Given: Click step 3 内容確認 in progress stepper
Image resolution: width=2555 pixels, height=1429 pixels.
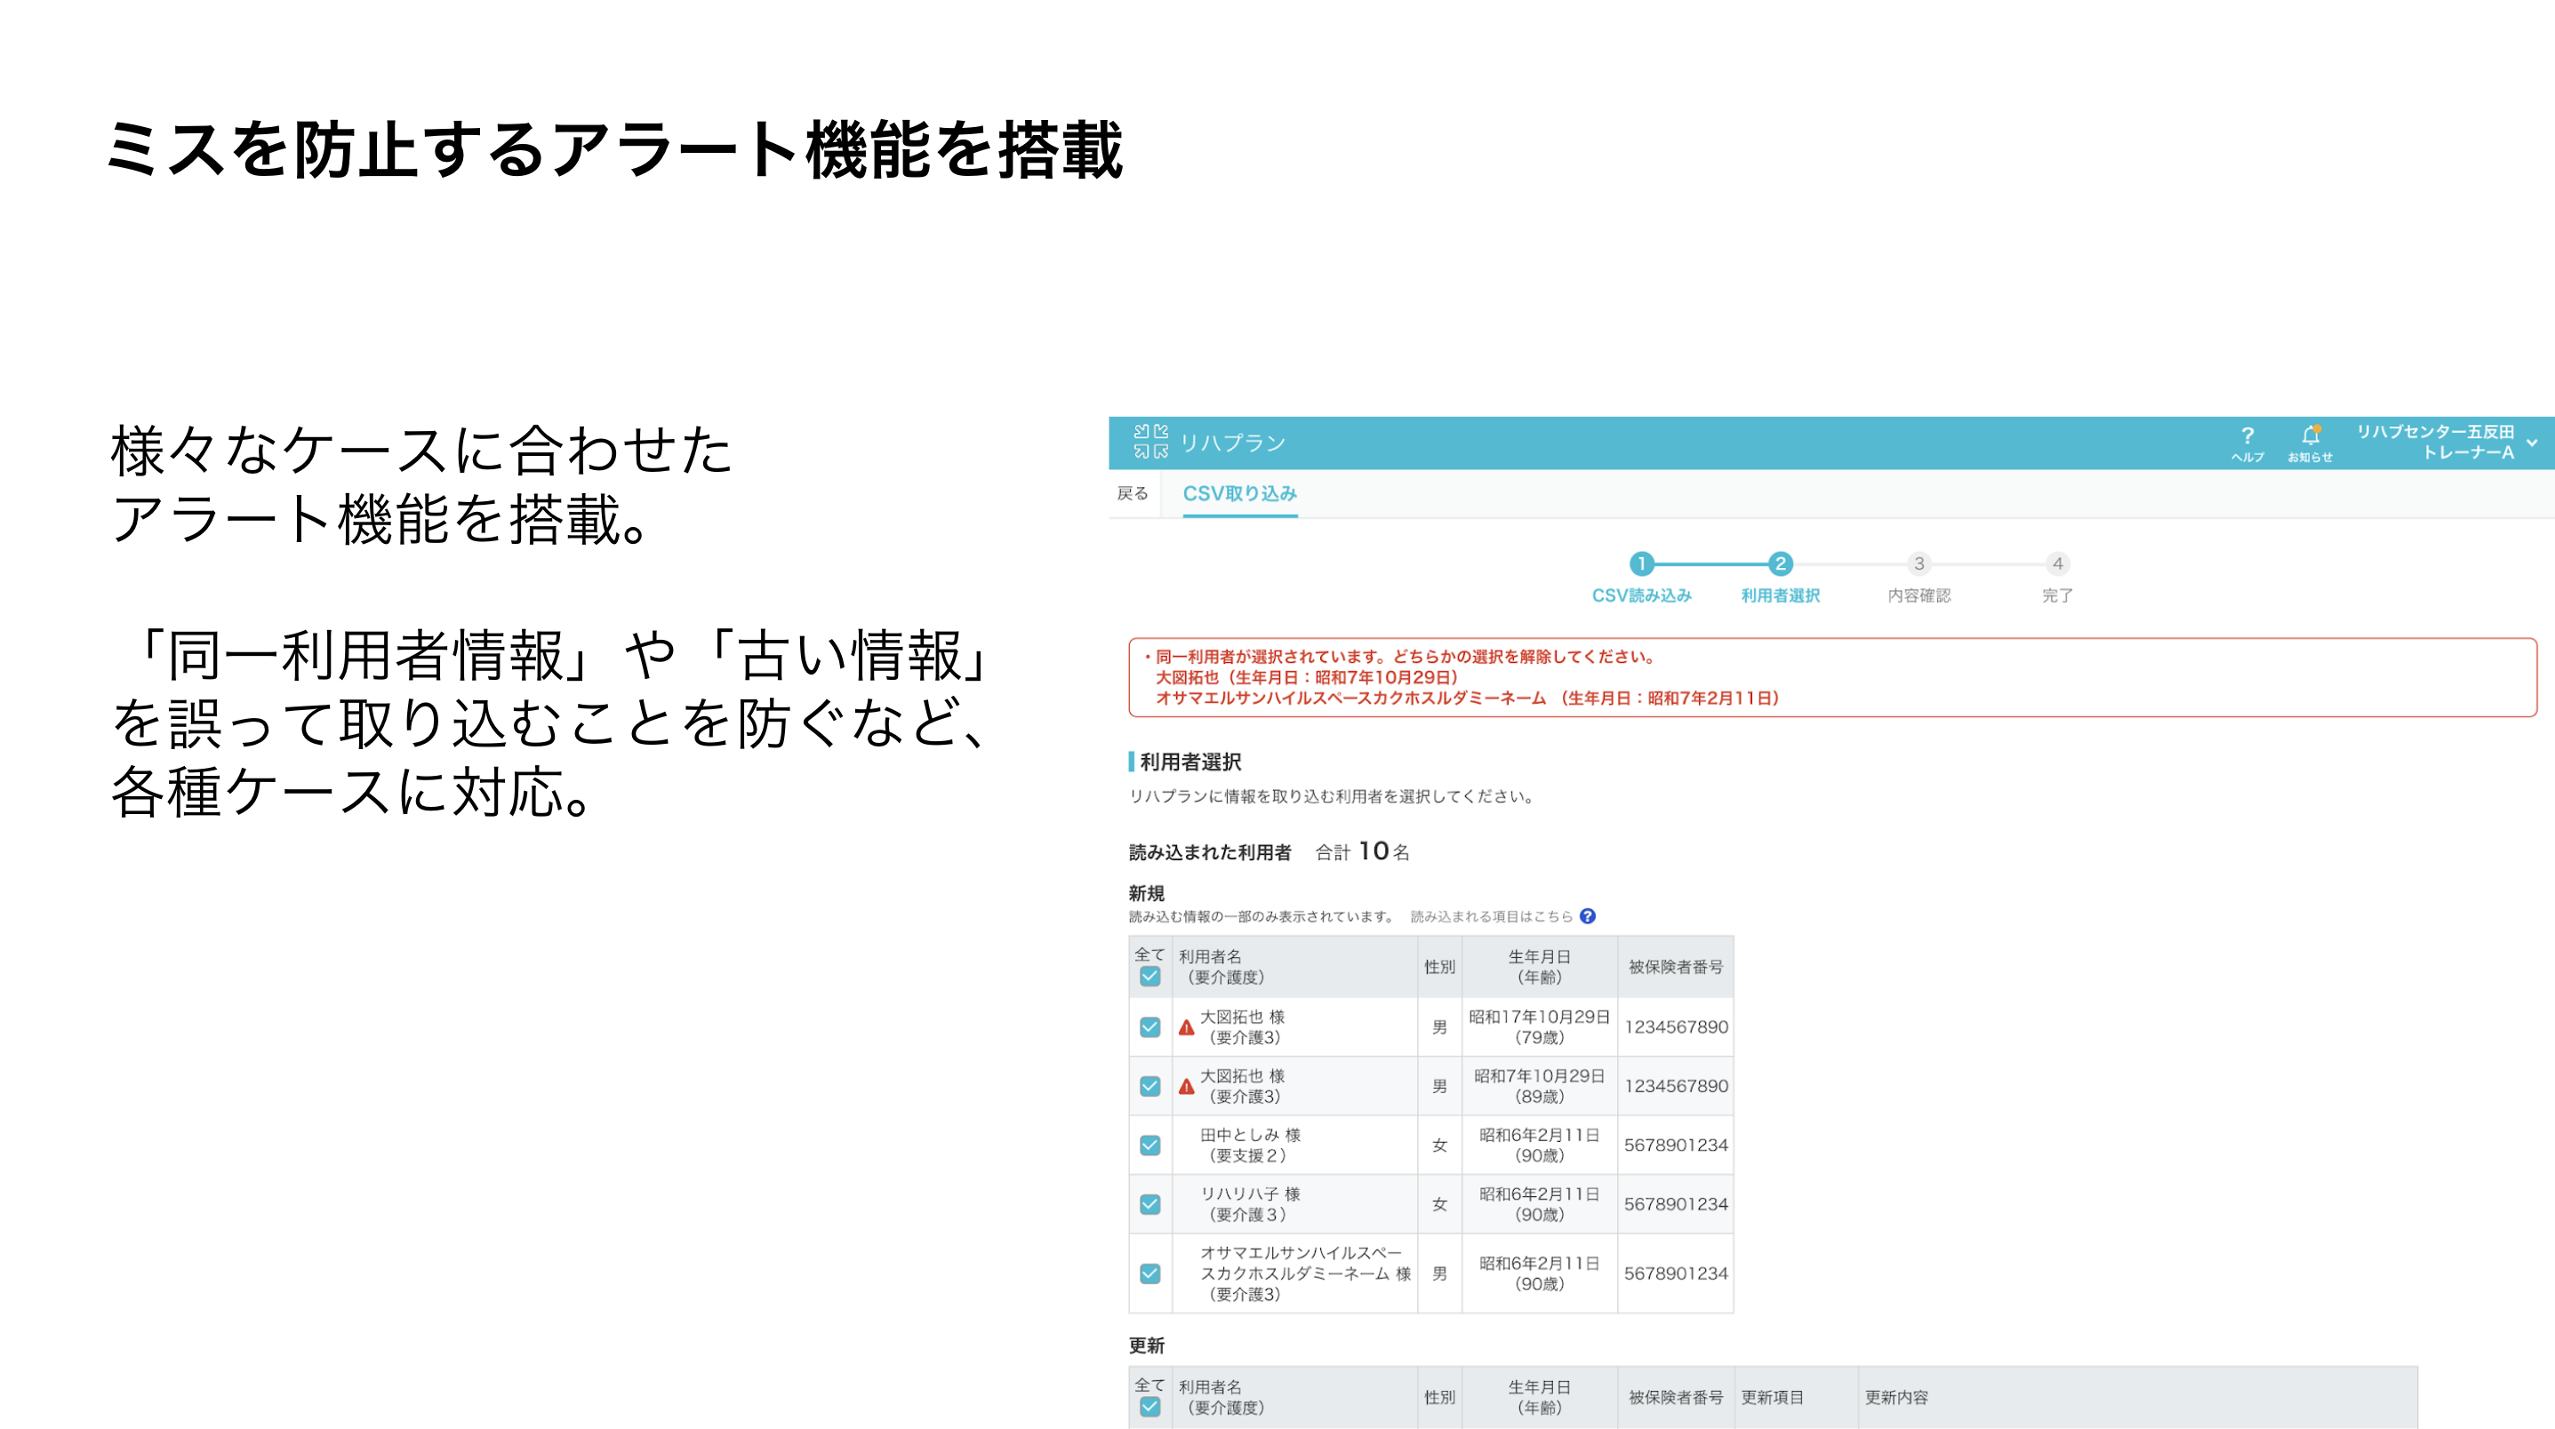Looking at the screenshot, I should point(1918,563).
